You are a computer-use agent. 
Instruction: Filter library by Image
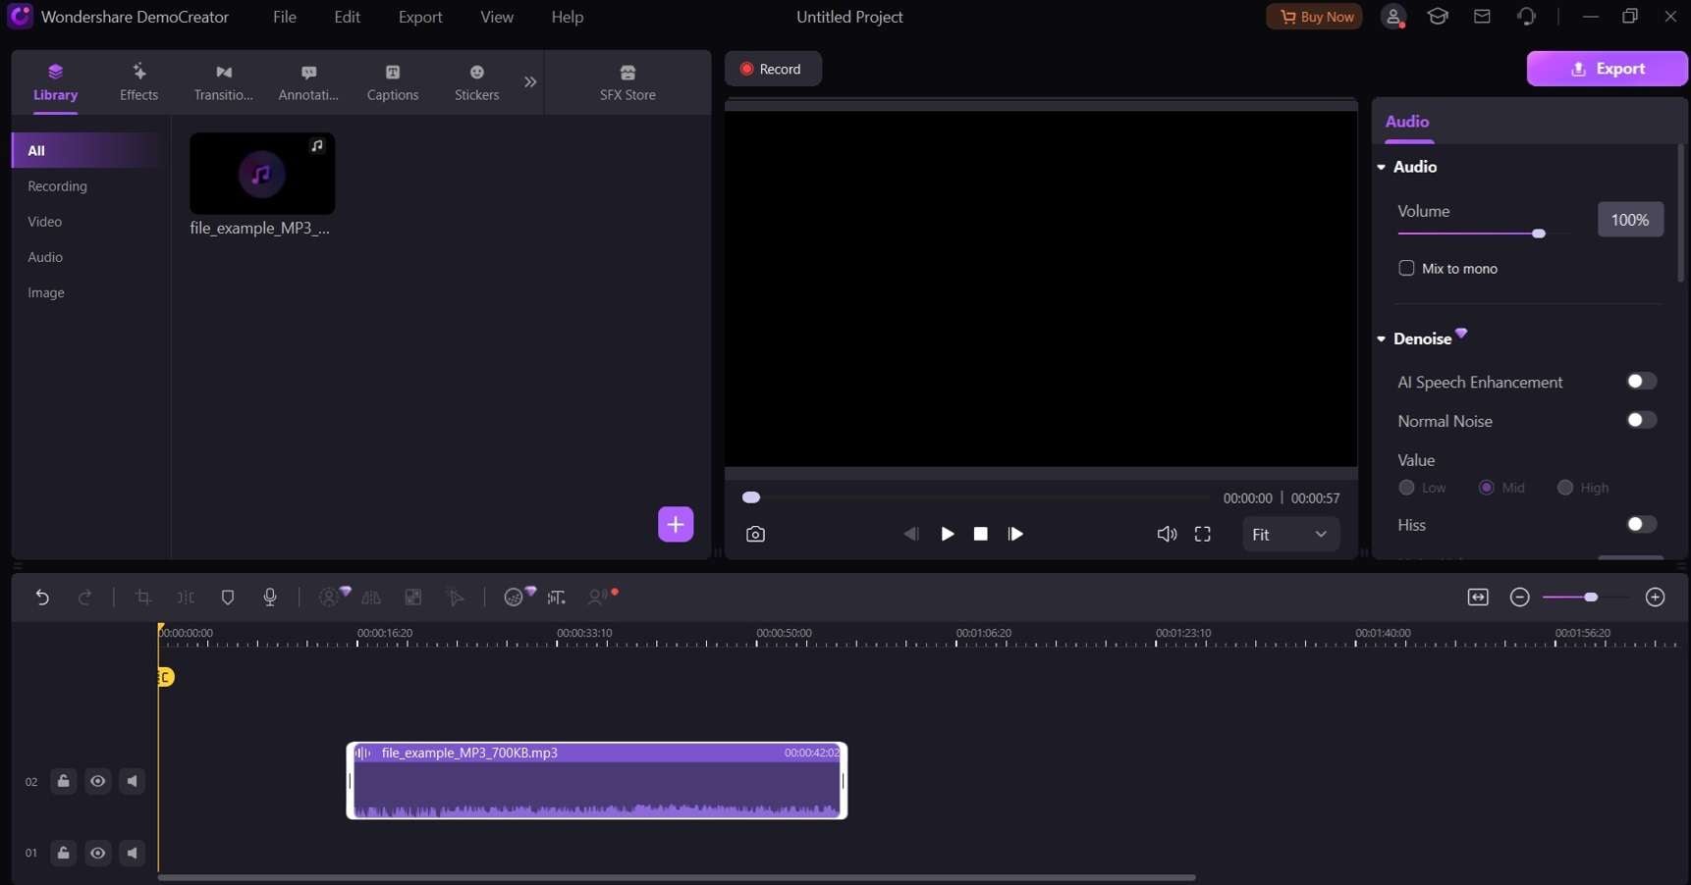click(46, 292)
